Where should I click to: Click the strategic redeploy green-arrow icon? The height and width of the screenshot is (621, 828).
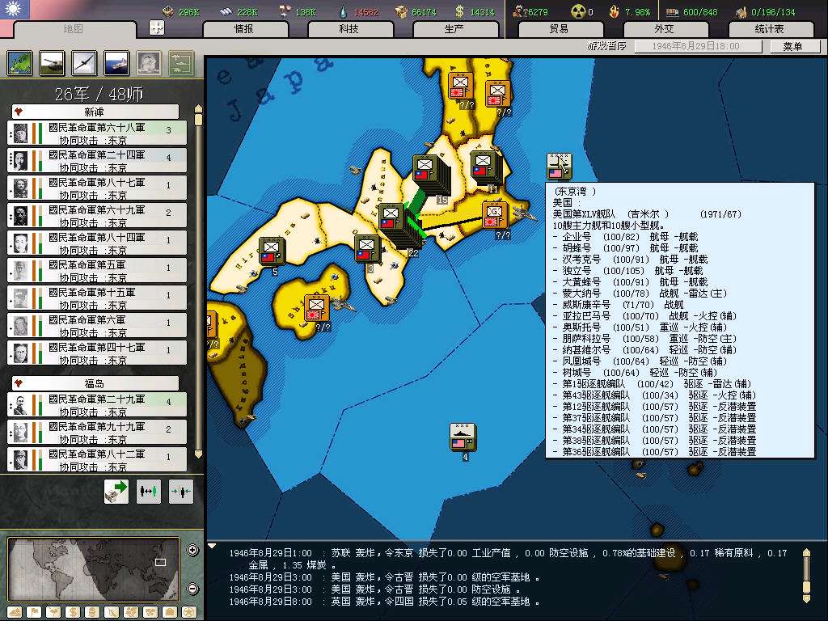click(x=116, y=492)
